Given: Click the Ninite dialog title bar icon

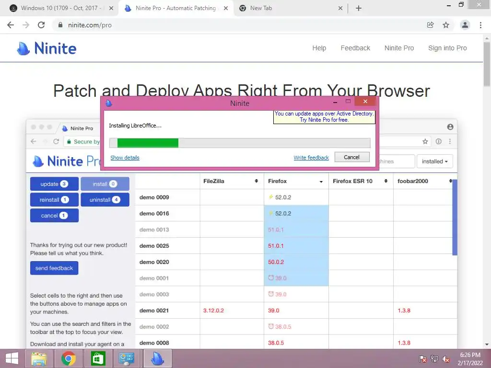Looking at the screenshot, I should (109, 103).
